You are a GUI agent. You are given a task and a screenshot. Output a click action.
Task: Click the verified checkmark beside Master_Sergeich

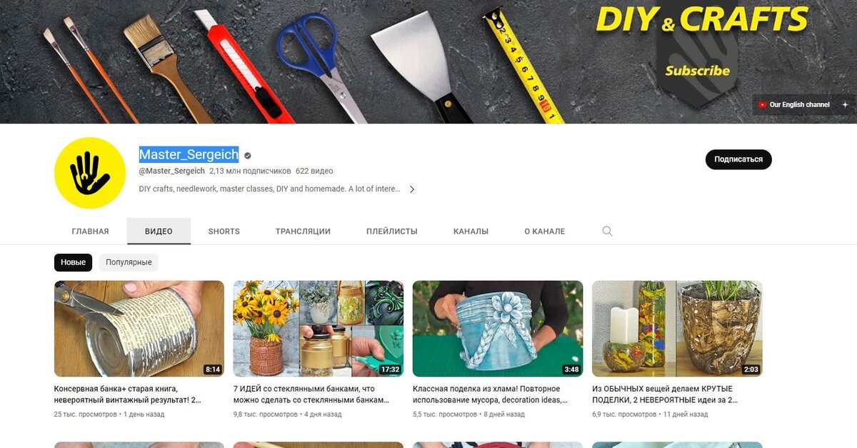coord(247,154)
